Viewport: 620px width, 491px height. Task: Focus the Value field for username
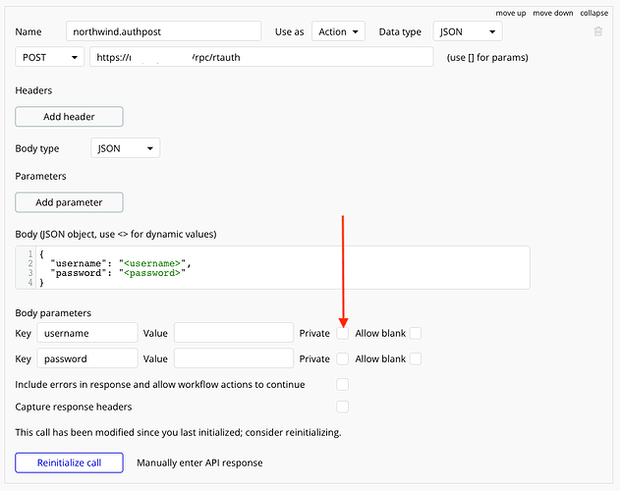234,333
